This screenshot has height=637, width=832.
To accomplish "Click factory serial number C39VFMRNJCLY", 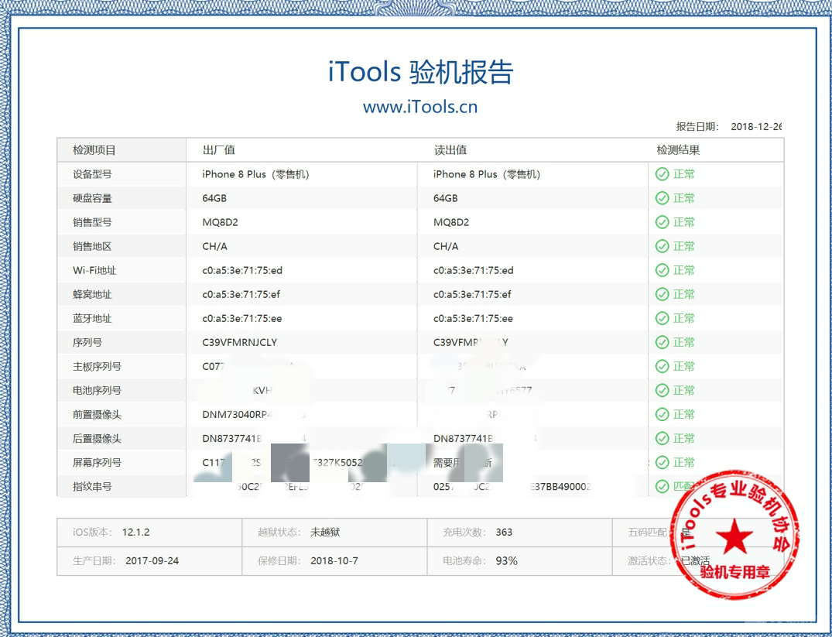I will point(240,342).
